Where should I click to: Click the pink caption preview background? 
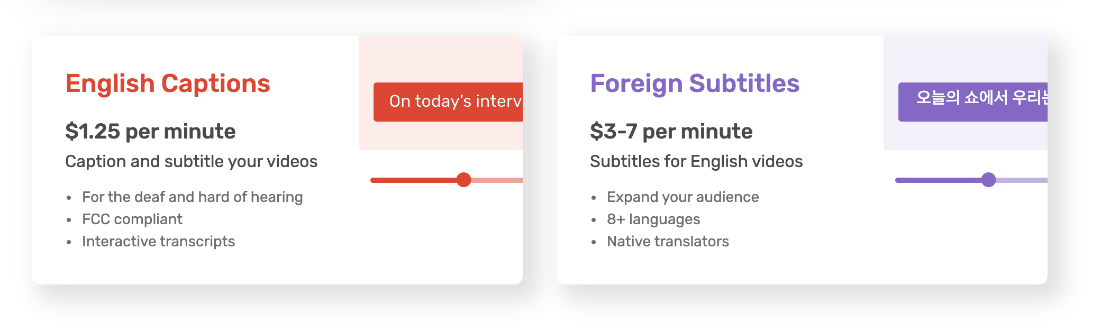(x=441, y=136)
